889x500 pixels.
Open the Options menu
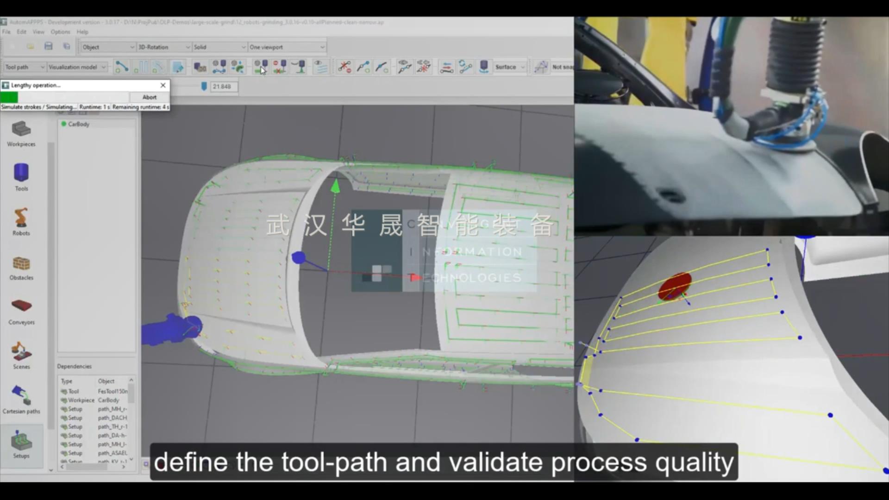[x=60, y=32]
